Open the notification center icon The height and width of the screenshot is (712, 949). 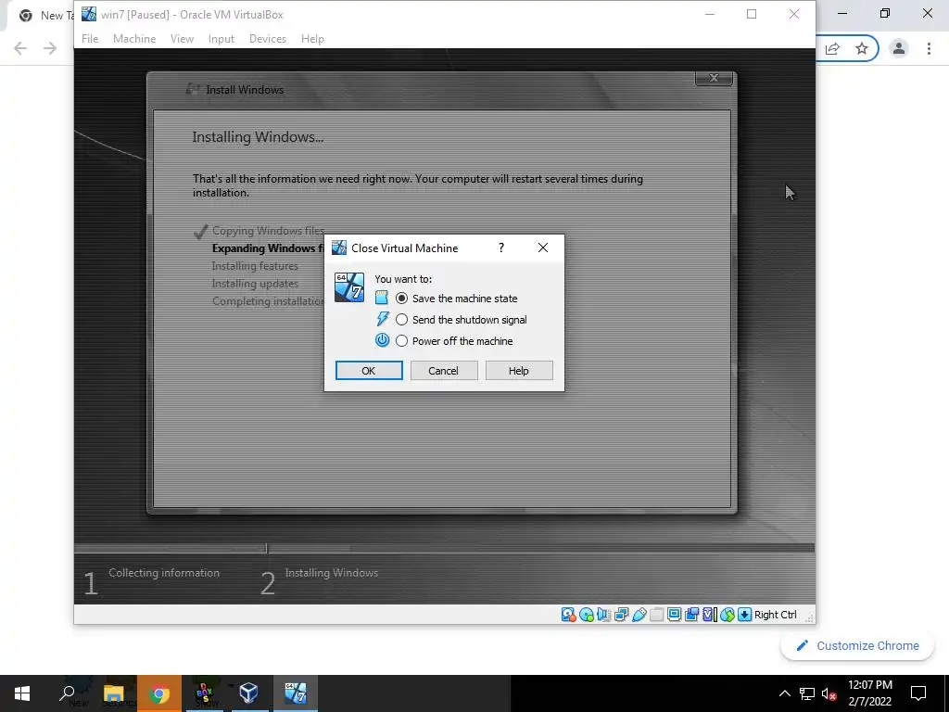click(x=918, y=693)
